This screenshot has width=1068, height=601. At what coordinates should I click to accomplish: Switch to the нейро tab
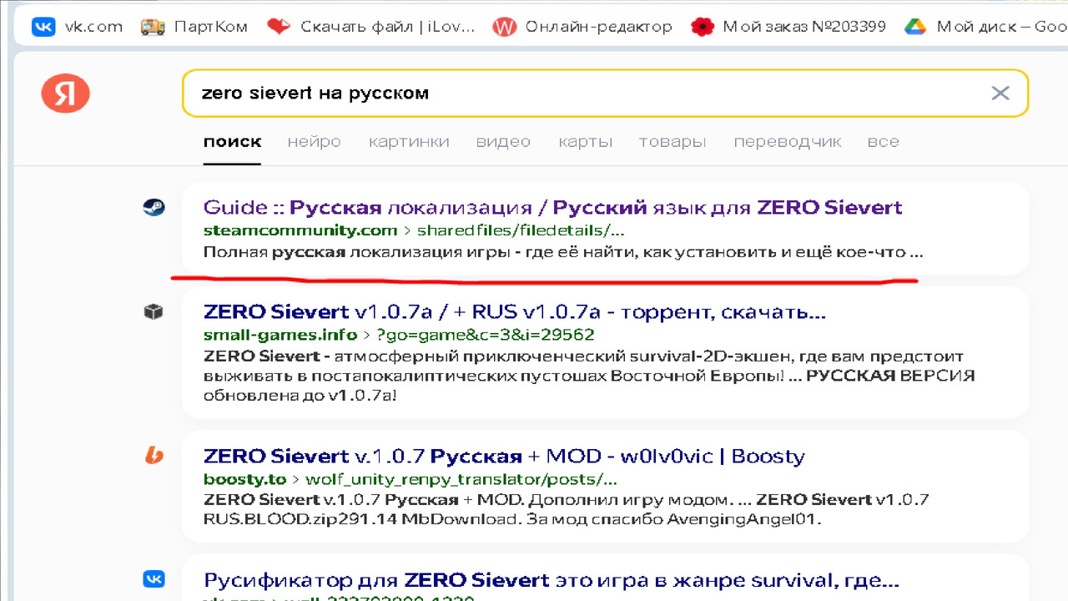click(x=315, y=142)
